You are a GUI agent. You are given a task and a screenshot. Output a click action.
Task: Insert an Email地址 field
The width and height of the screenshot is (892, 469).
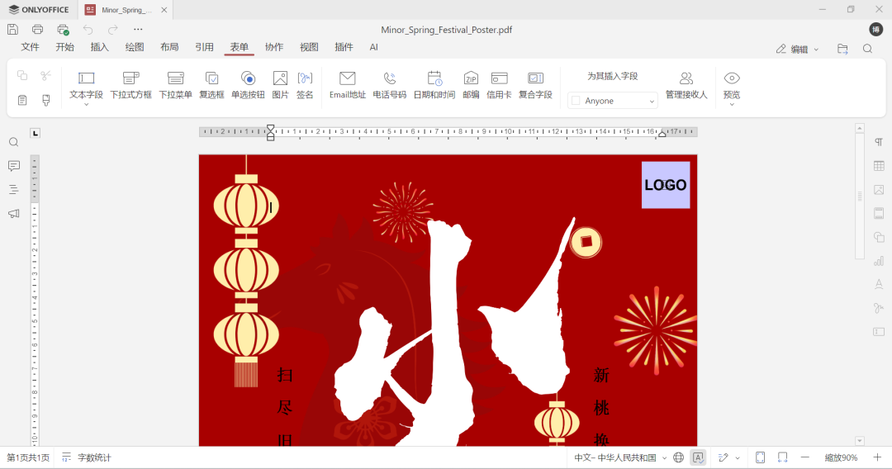[347, 85]
